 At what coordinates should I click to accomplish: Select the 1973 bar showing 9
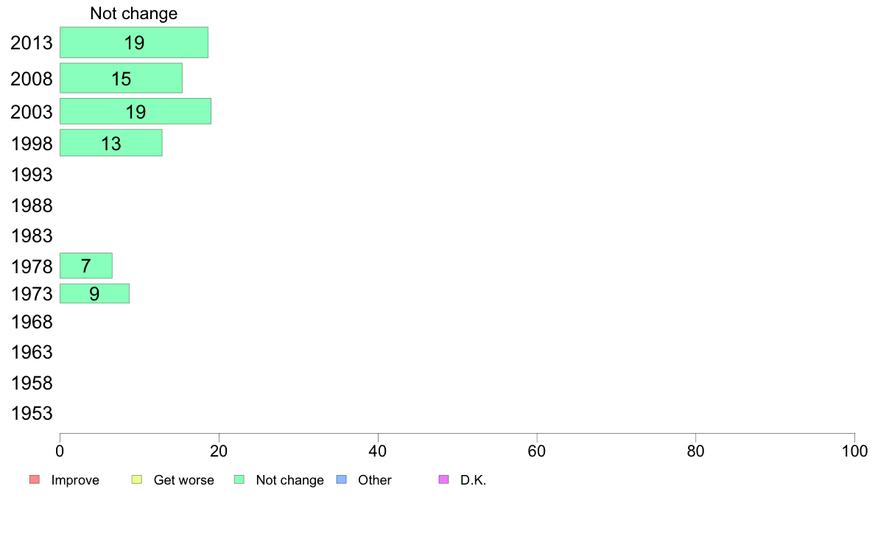point(95,294)
